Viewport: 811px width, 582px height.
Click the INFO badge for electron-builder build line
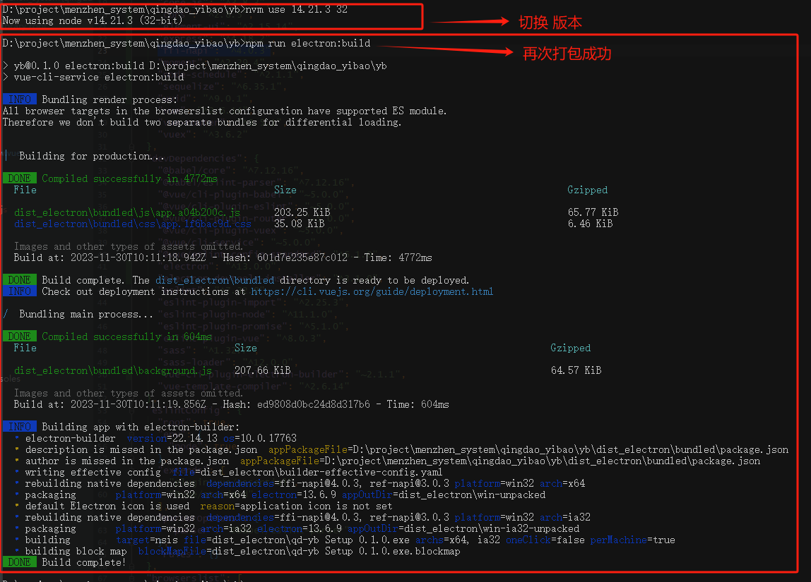tap(19, 426)
